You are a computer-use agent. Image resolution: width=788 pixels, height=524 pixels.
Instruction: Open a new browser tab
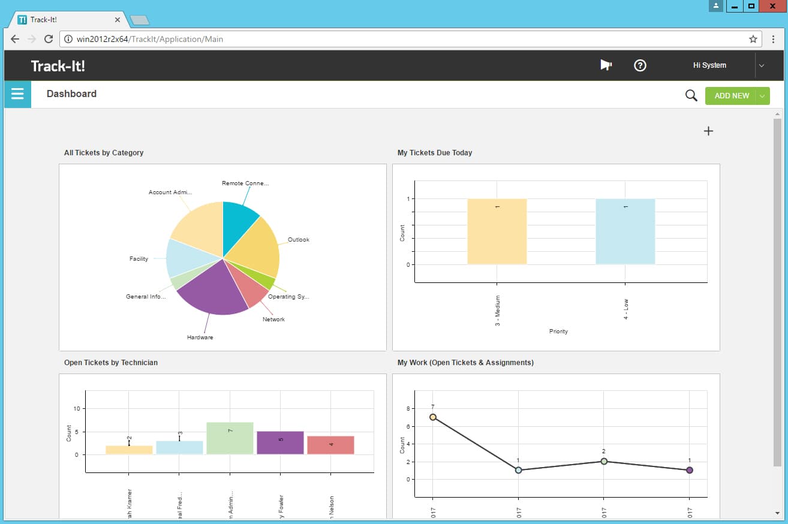pos(139,20)
